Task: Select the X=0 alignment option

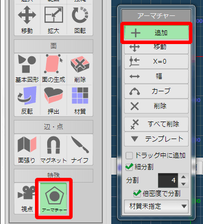Action: (156, 62)
